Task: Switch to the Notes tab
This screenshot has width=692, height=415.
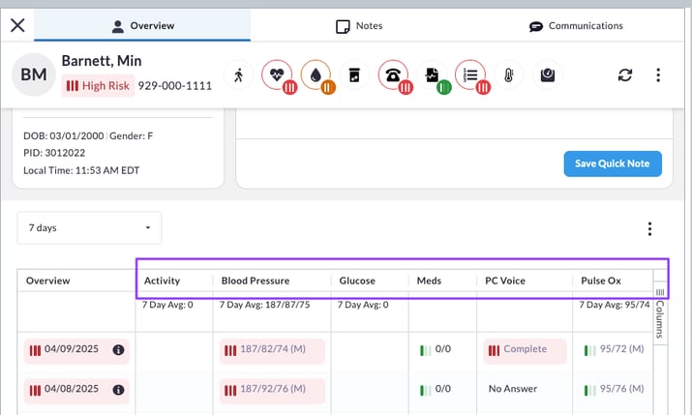Action: coord(359,26)
